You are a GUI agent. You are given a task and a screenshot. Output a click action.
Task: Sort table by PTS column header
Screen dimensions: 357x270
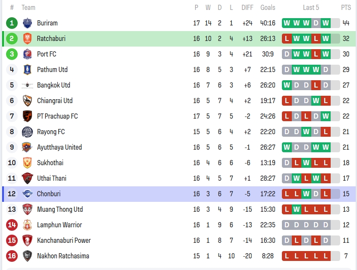pos(346,7)
